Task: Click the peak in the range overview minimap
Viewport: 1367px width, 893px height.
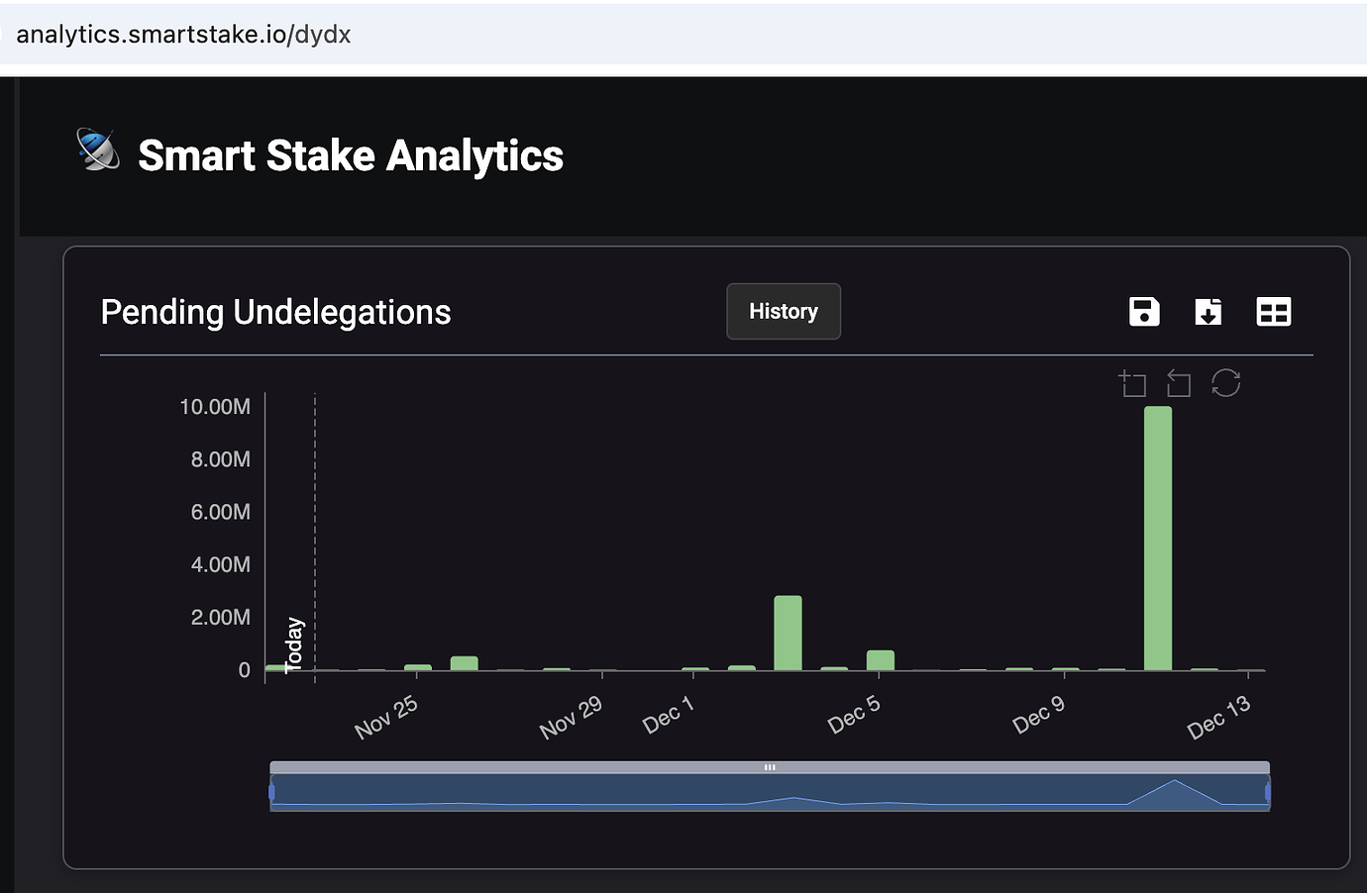Action: (1175, 782)
